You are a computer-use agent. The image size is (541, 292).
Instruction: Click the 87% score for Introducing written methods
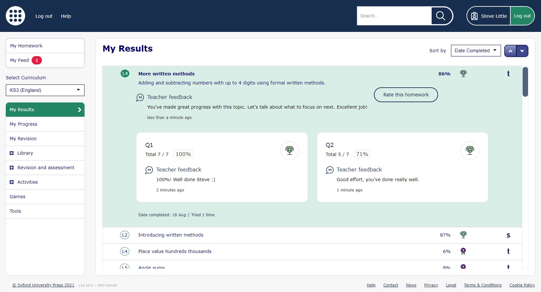coord(445,235)
